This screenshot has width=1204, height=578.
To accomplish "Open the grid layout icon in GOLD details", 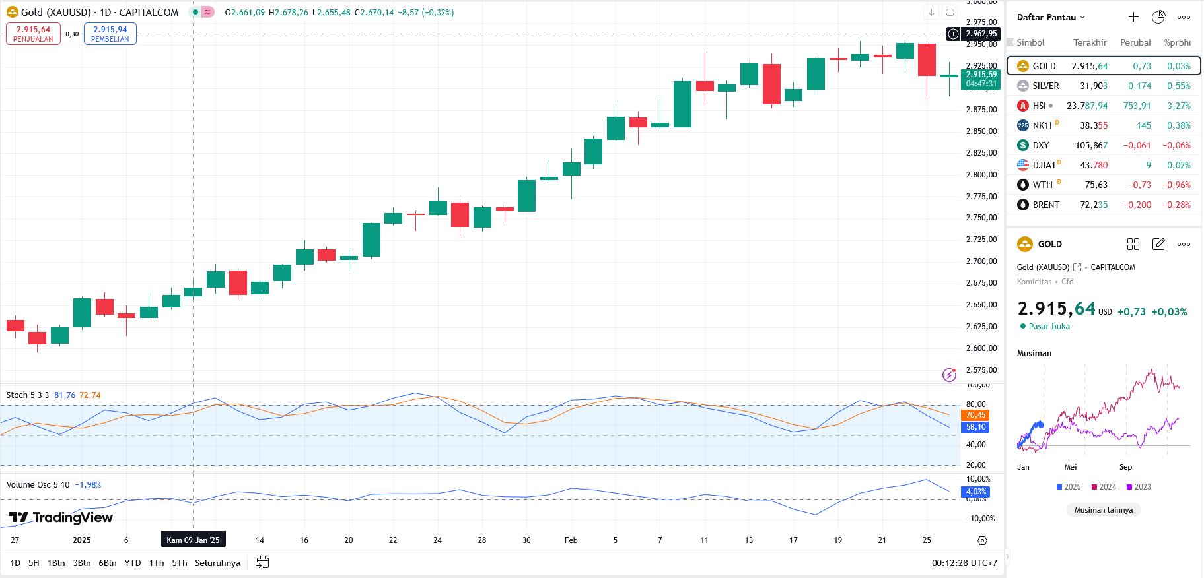I will (x=1133, y=244).
